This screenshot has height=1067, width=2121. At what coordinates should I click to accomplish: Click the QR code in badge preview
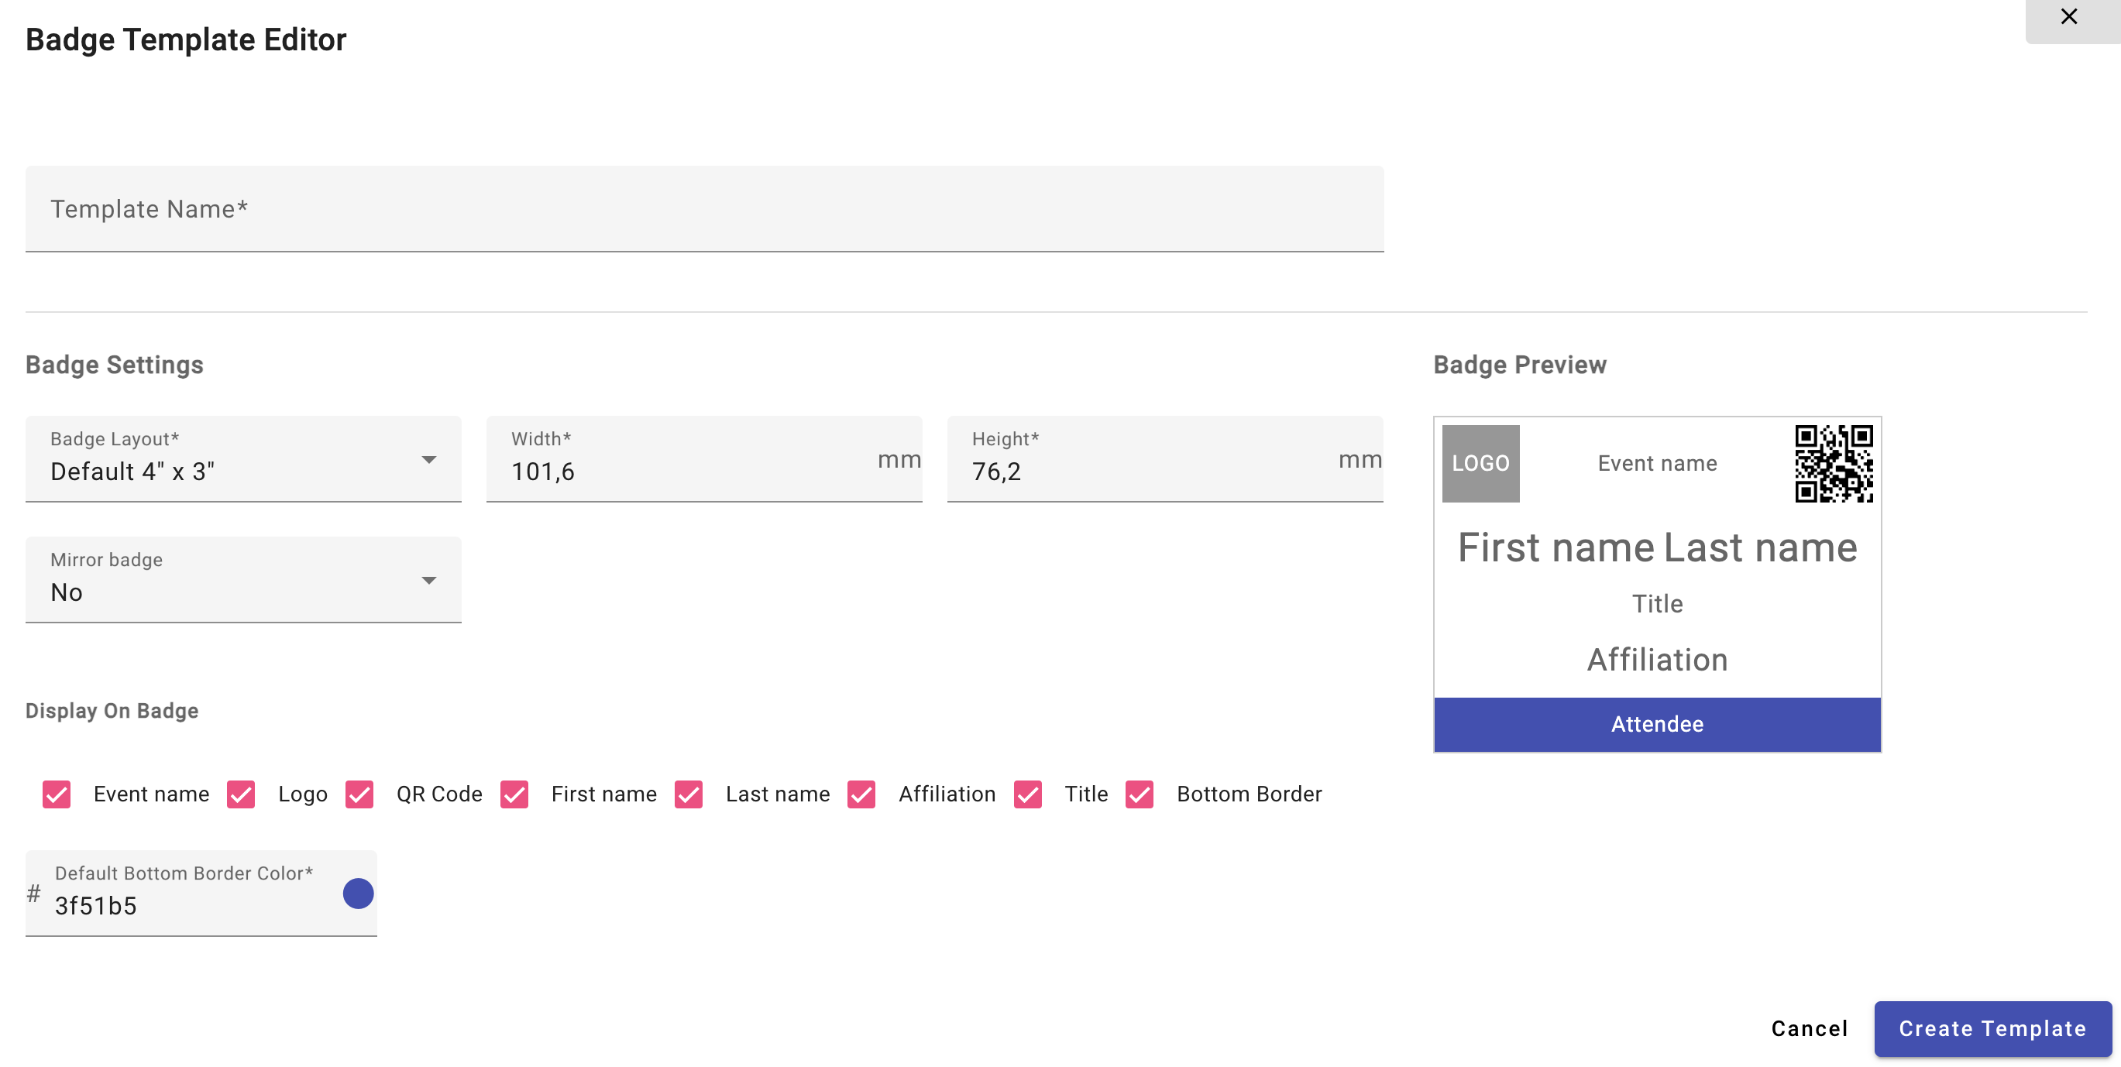pos(1834,464)
